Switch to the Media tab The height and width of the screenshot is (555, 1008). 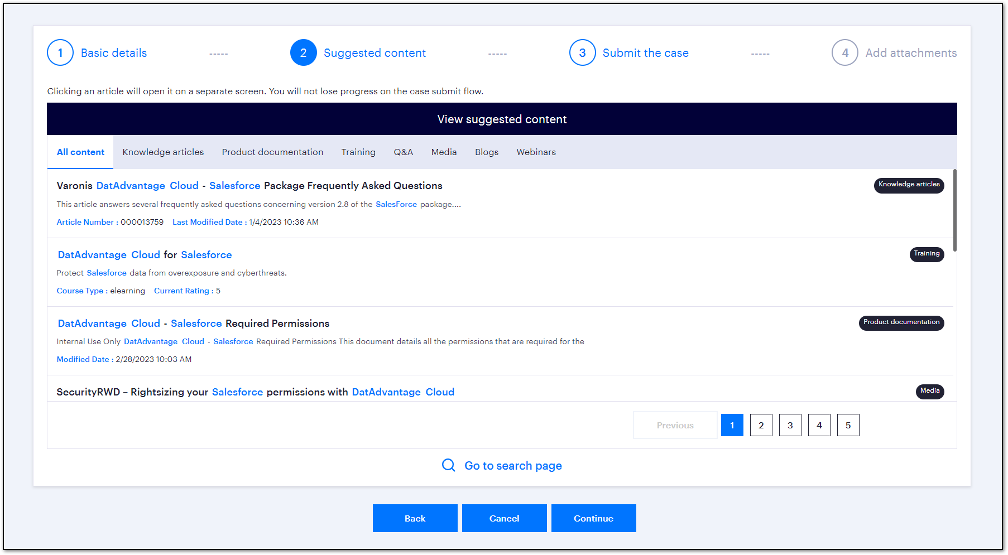(444, 152)
